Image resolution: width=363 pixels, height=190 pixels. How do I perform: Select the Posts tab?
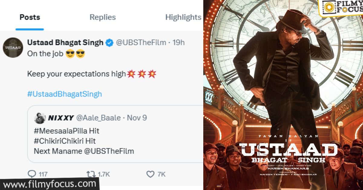(x=29, y=17)
